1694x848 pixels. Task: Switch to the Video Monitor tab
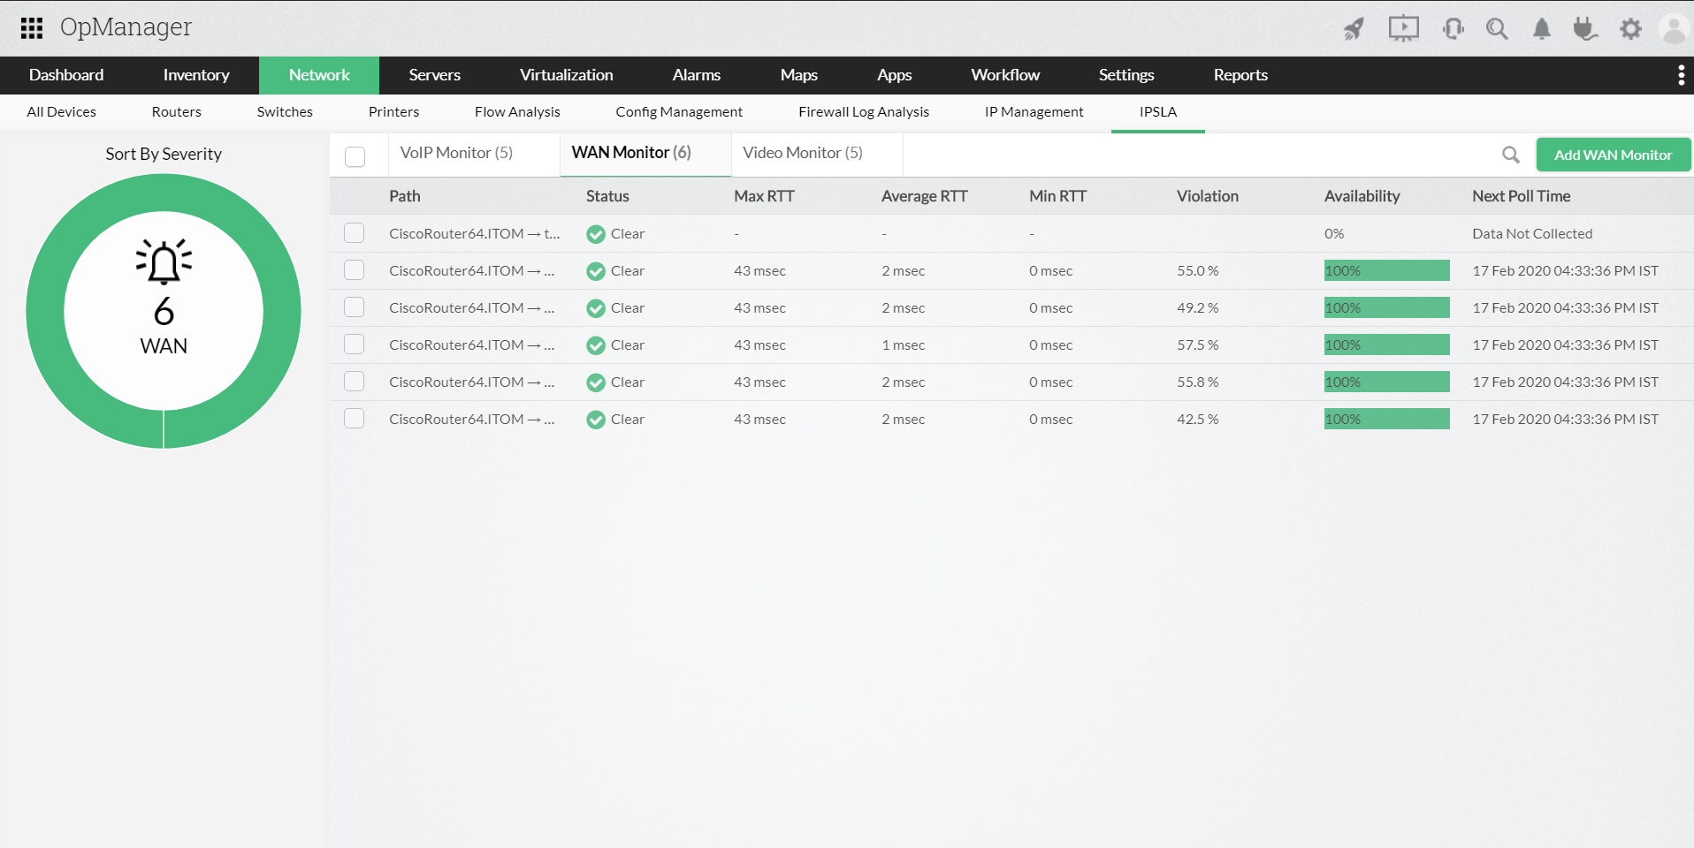tap(817, 154)
